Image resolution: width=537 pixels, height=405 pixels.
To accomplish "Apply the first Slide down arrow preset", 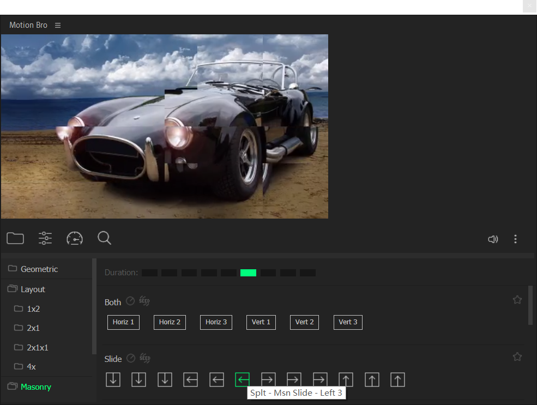I will [113, 380].
